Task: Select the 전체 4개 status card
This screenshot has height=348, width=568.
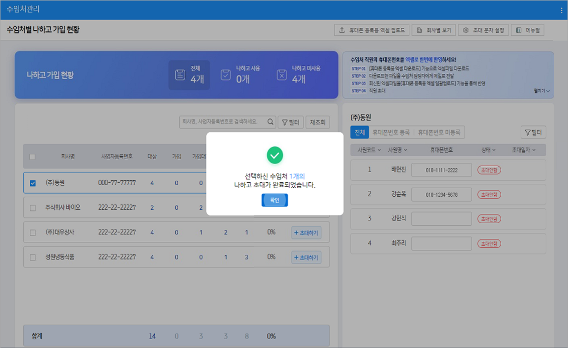Action: (x=189, y=75)
